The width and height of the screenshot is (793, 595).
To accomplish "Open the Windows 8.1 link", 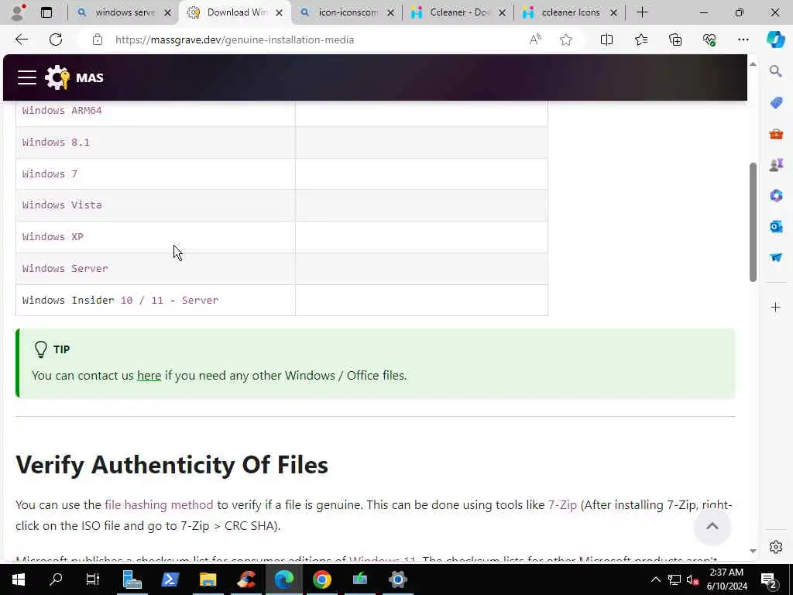I will click(56, 143).
